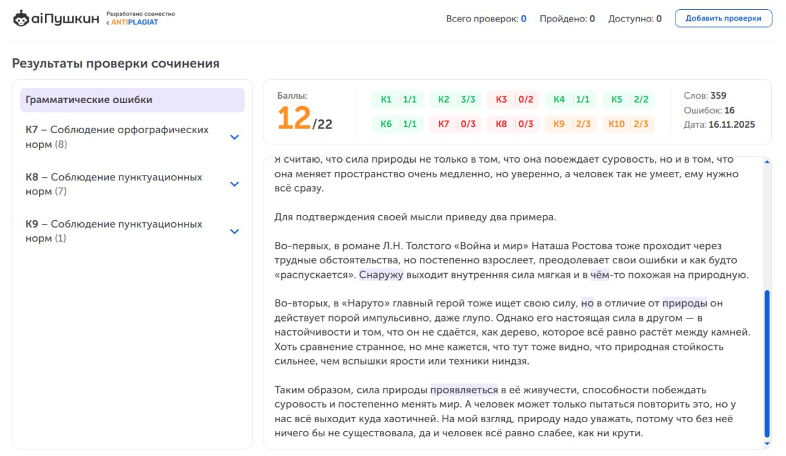Expand the К9 punctuation norms section

click(x=234, y=231)
